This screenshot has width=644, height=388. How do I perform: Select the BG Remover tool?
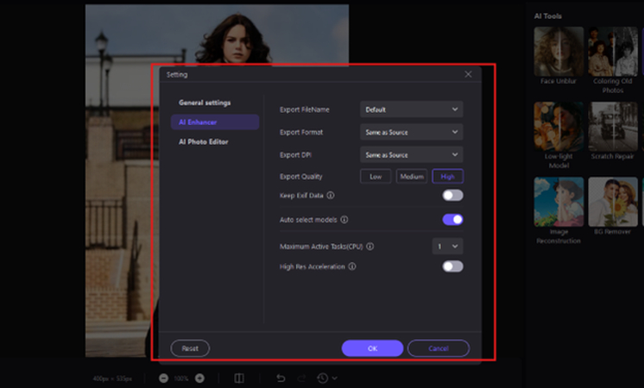click(x=613, y=202)
